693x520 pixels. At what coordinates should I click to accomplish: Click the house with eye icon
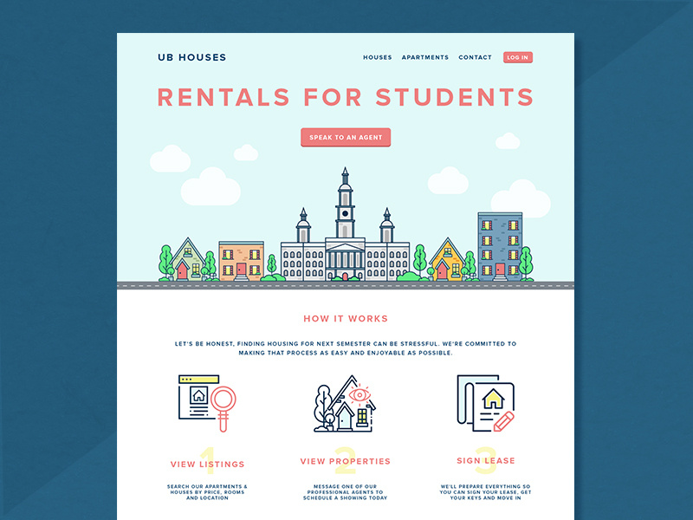click(x=345, y=403)
